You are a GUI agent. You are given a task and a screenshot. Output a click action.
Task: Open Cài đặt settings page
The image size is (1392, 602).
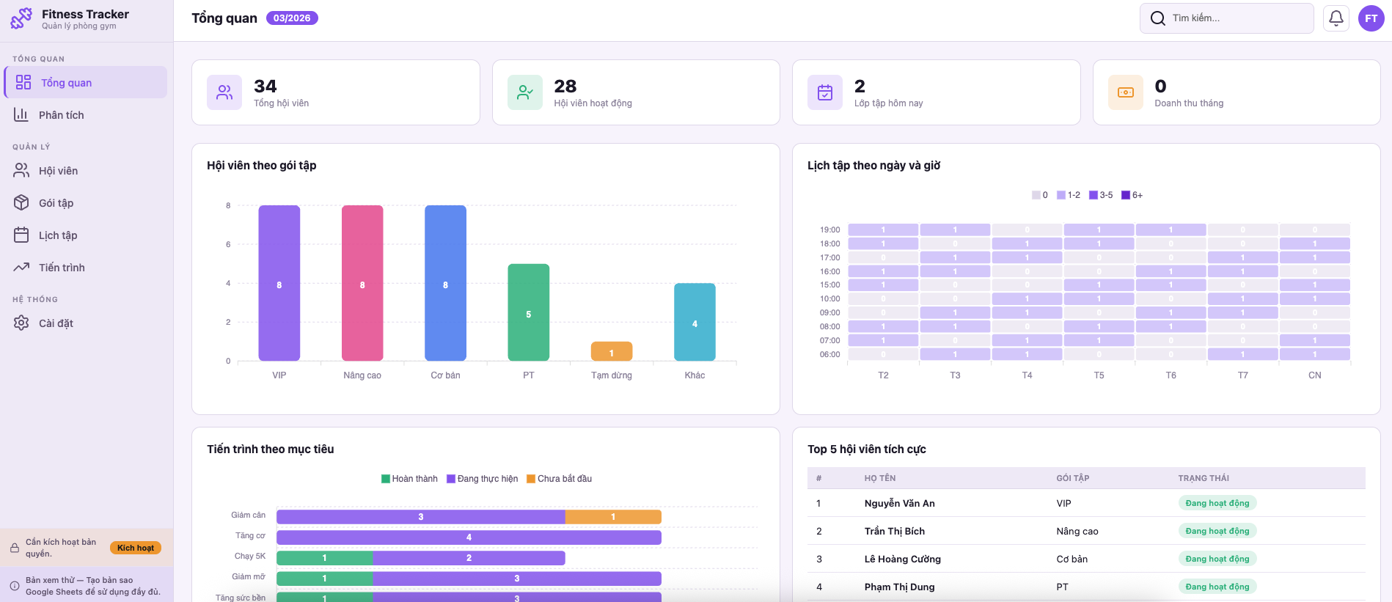56,323
